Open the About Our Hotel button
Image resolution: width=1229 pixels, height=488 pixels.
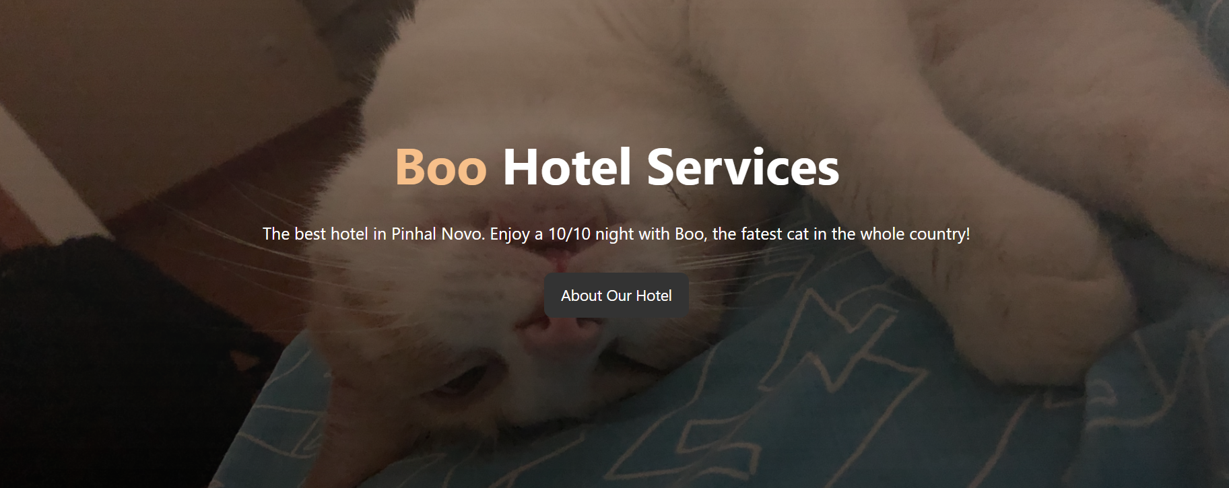[x=616, y=295]
